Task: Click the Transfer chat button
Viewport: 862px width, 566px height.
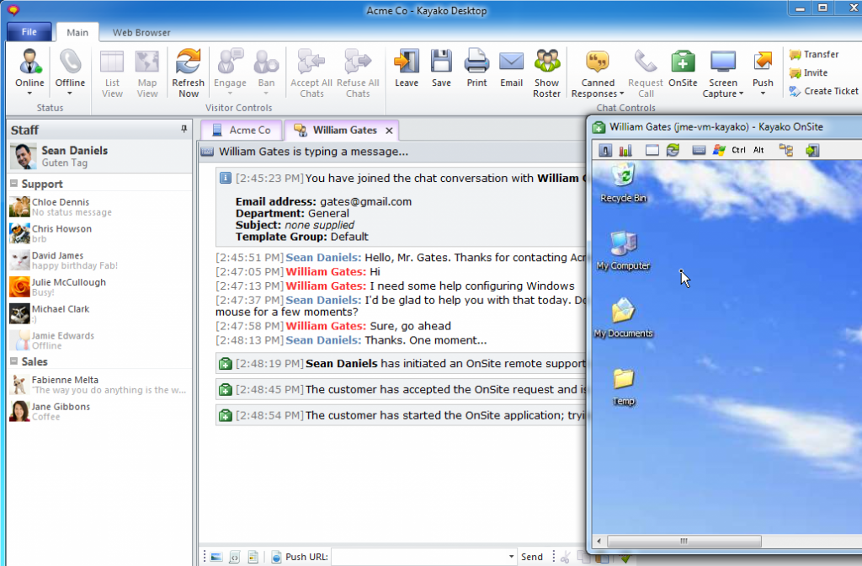Action: click(x=814, y=54)
